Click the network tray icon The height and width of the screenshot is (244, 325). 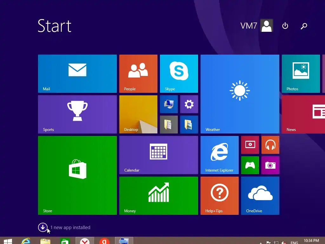[276, 242]
